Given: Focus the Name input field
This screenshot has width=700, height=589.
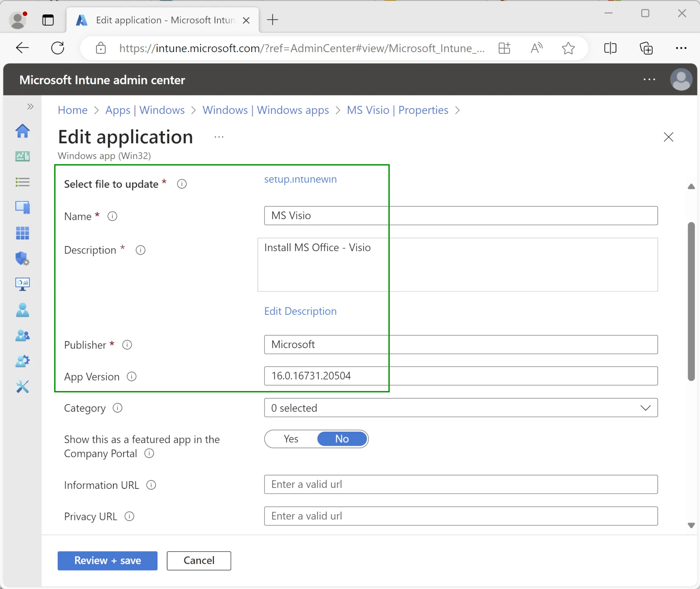Looking at the screenshot, I should [461, 215].
